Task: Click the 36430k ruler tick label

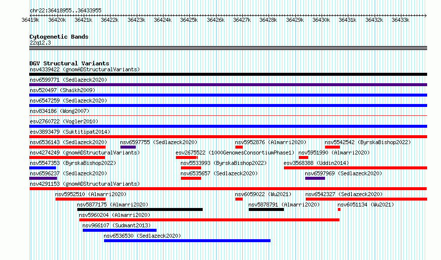Action: tap(321, 20)
